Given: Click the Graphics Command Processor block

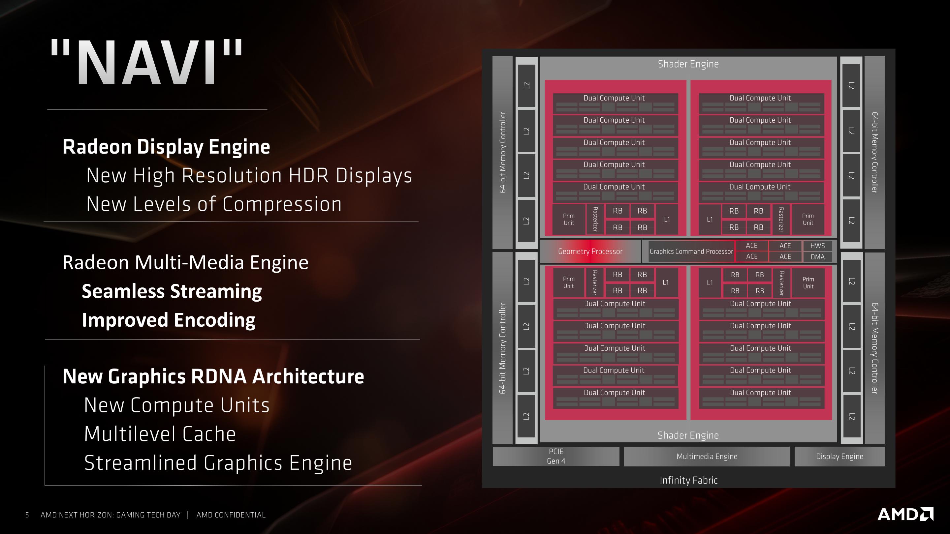Looking at the screenshot, I should (x=691, y=251).
